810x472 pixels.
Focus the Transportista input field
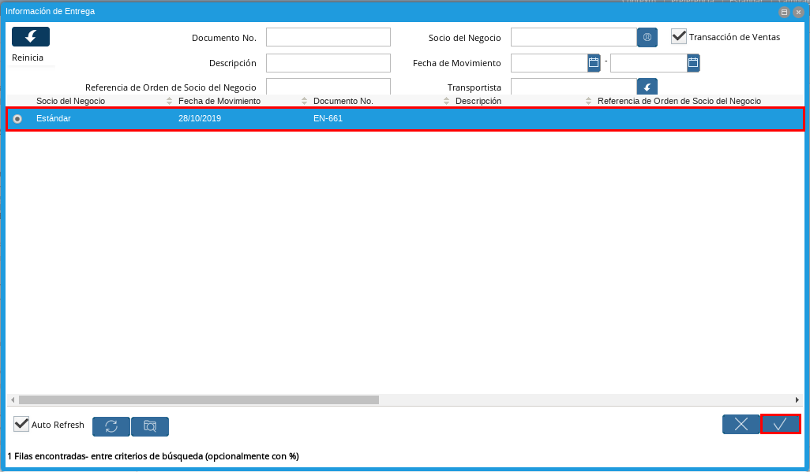point(573,87)
